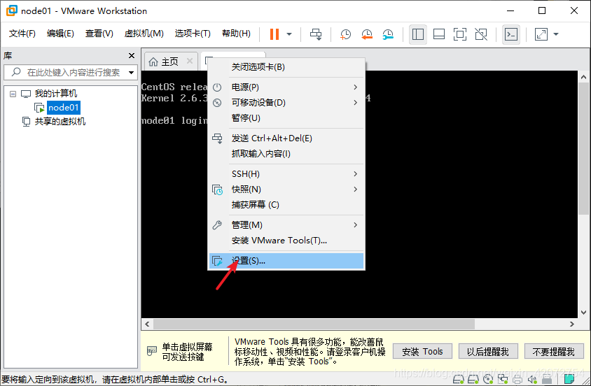
Task: Click the keyboard icon in info bar
Action: point(152,351)
